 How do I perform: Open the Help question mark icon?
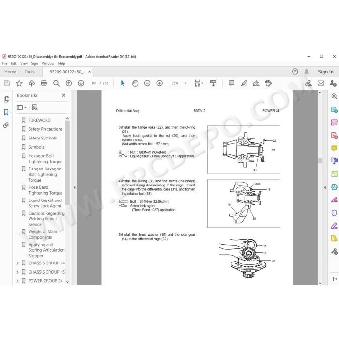pyautogui.click(x=295, y=72)
